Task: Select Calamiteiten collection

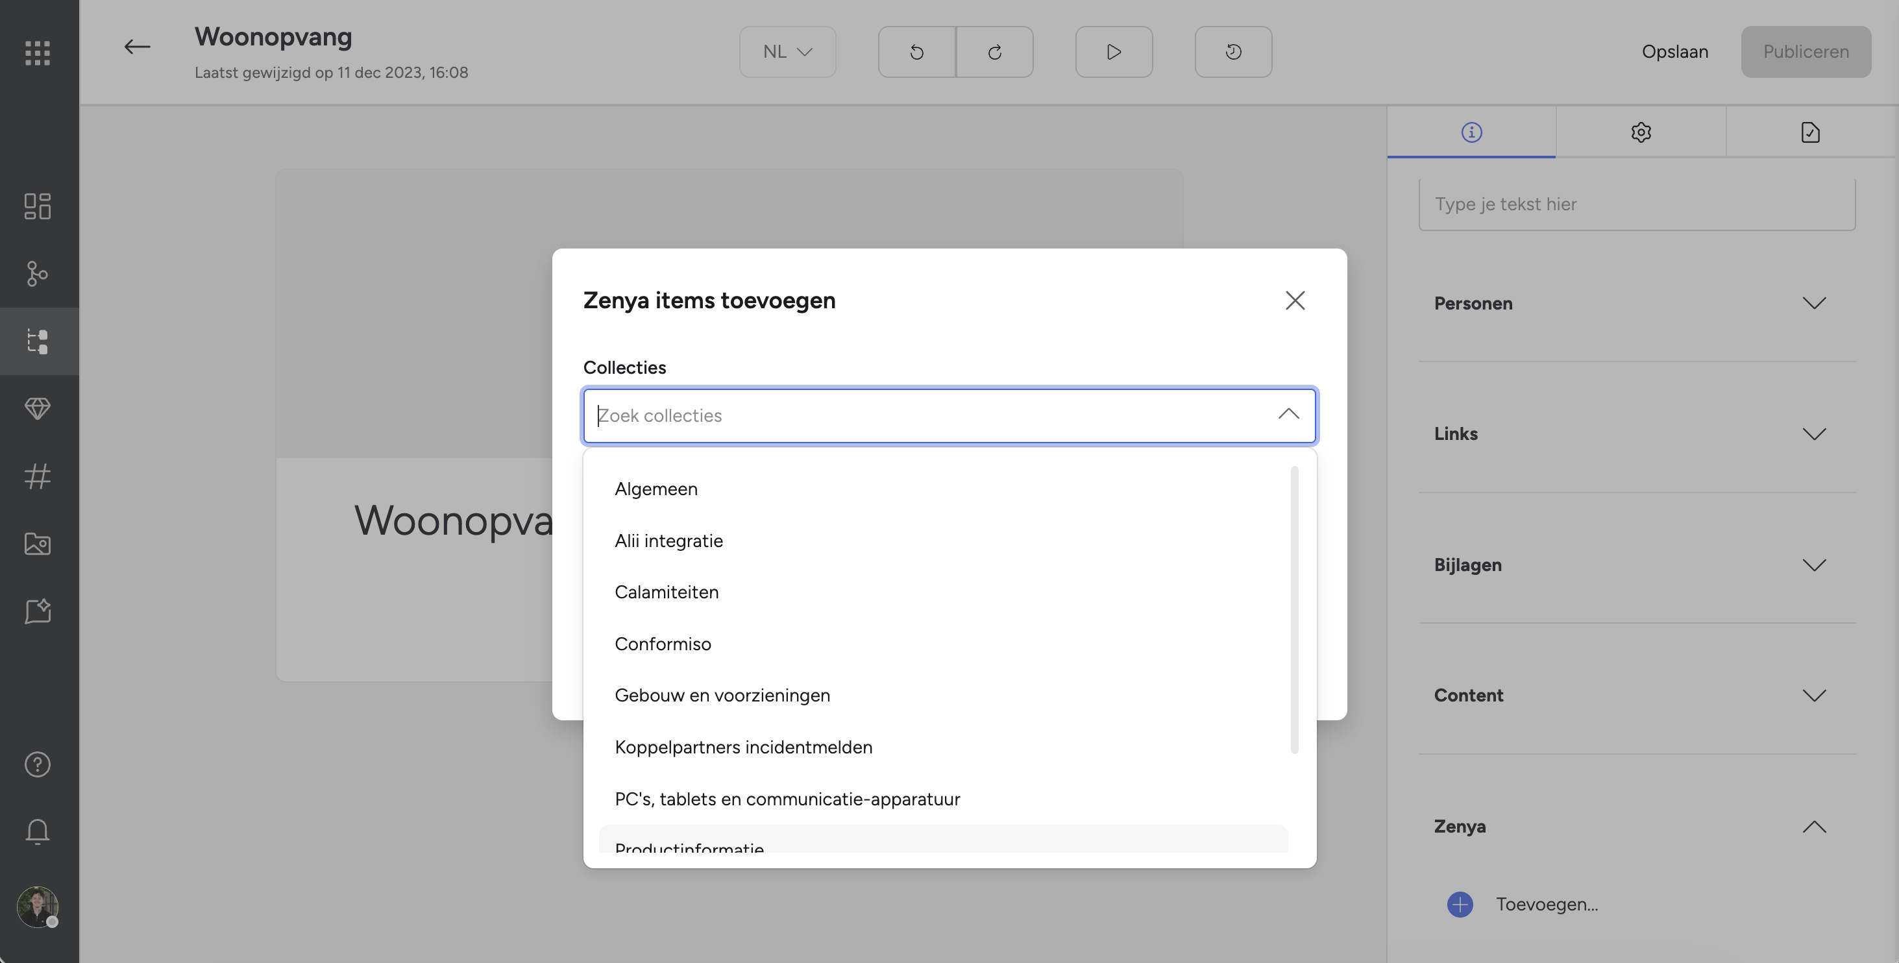Action: (x=943, y=593)
